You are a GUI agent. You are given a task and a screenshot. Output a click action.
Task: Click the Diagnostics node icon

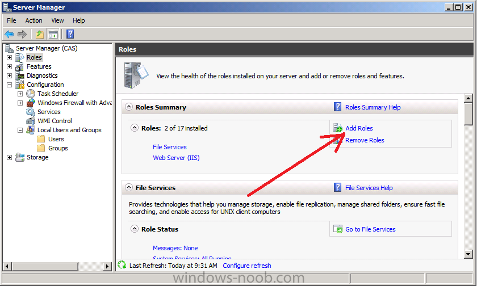[x=20, y=75]
